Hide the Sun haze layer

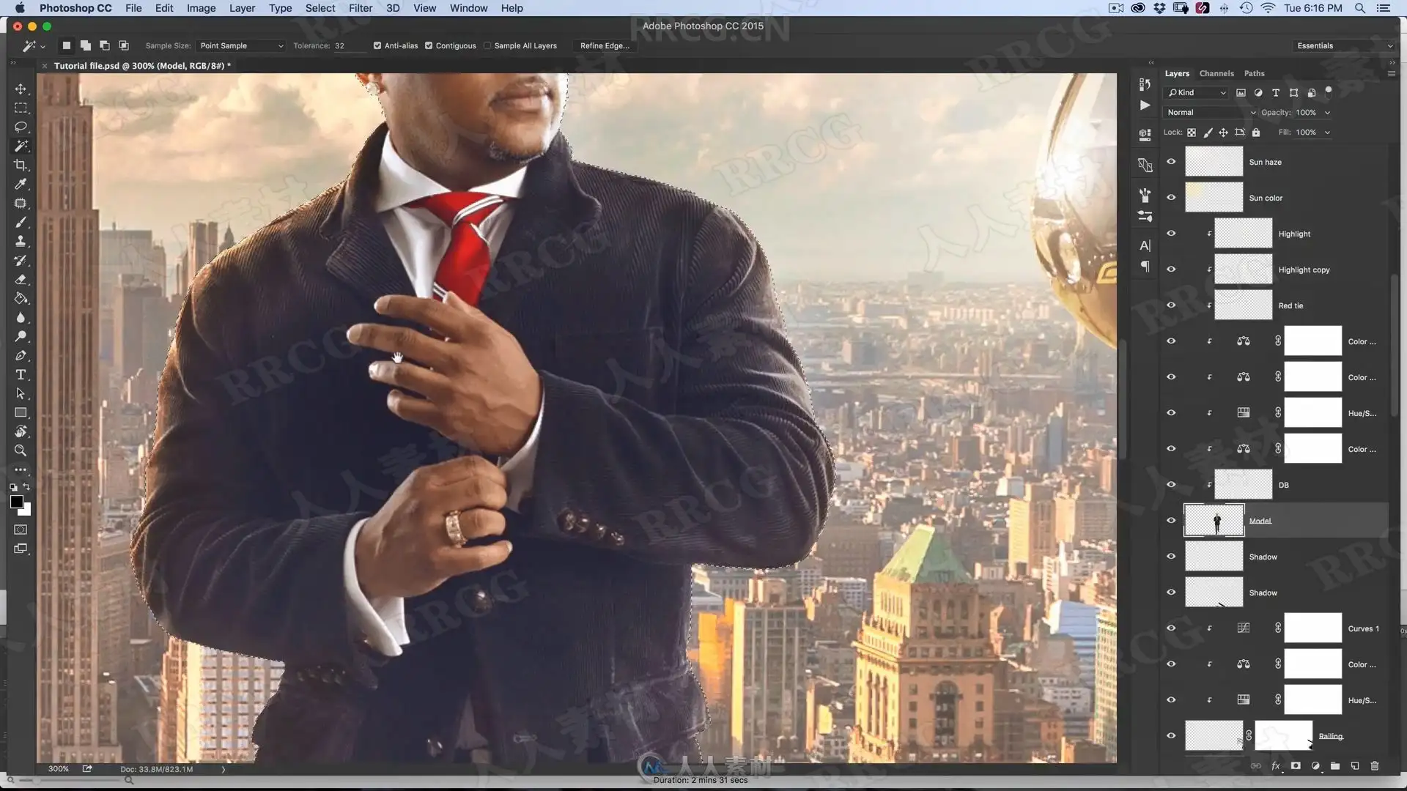point(1171,162)
